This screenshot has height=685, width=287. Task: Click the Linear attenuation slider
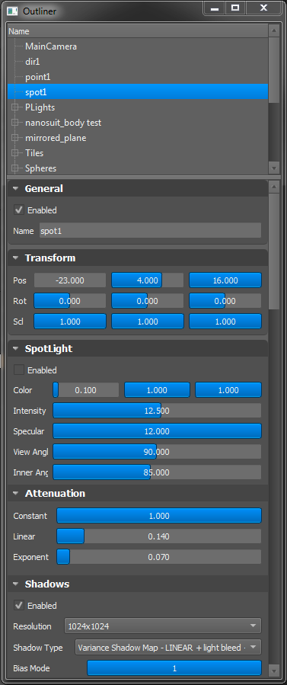pyautogui.click(x=159, y=536)
